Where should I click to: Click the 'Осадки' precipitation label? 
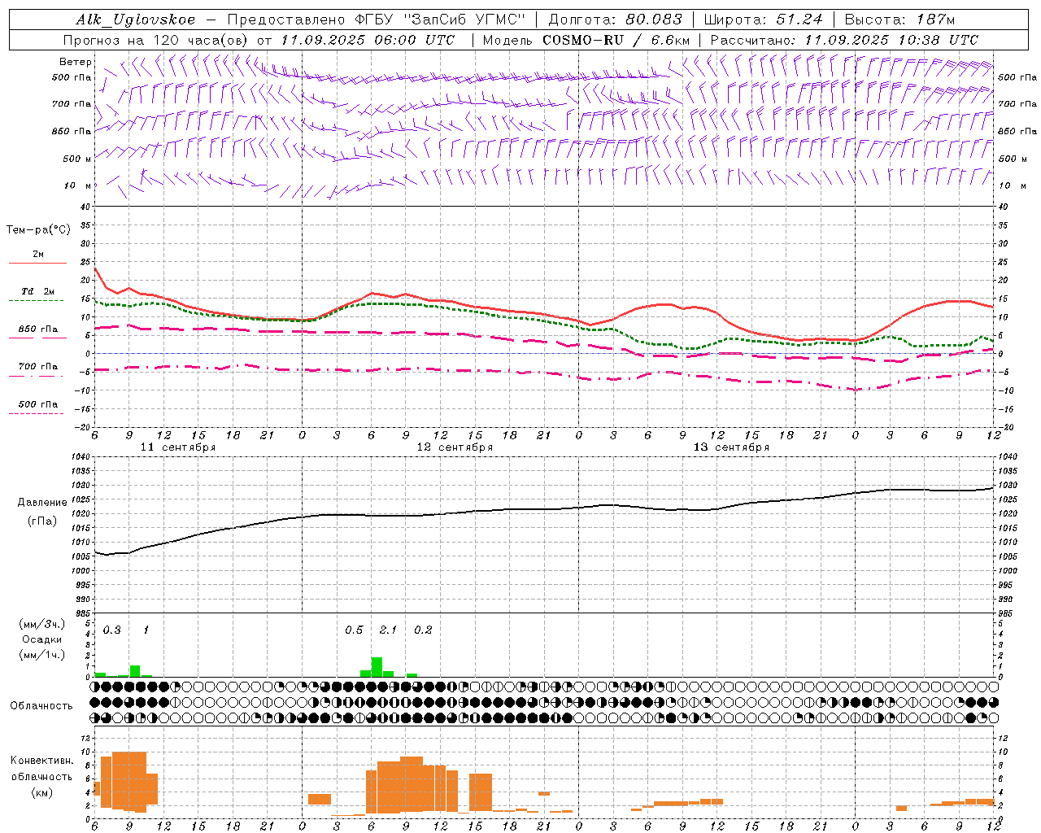pyautogui.click(x=42, y=639)
